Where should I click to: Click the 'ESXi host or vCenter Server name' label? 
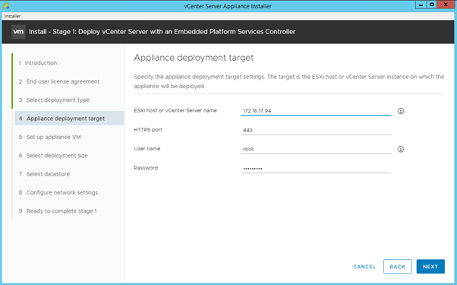pos(175,110)
